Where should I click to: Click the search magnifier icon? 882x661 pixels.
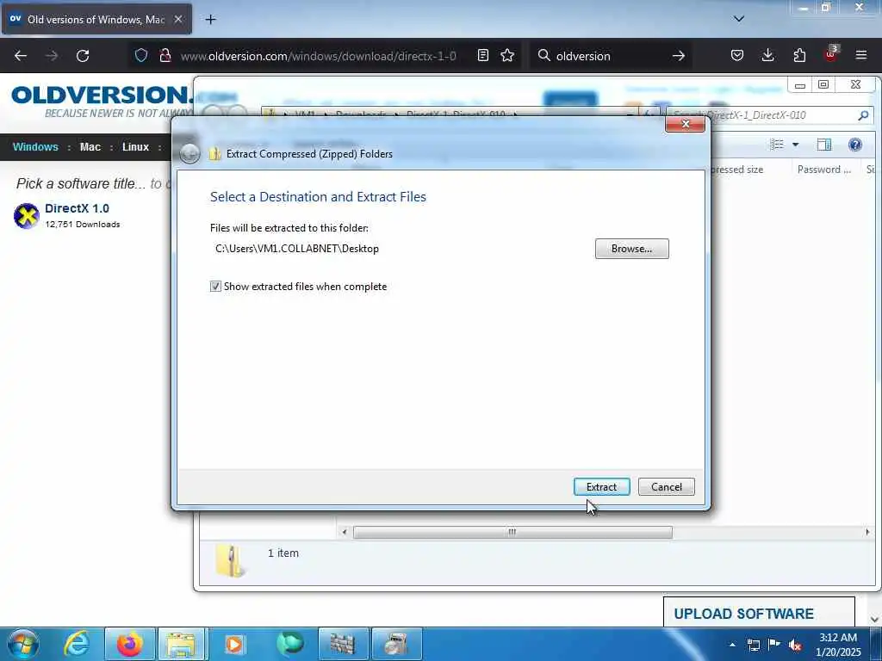coord(544,55)
